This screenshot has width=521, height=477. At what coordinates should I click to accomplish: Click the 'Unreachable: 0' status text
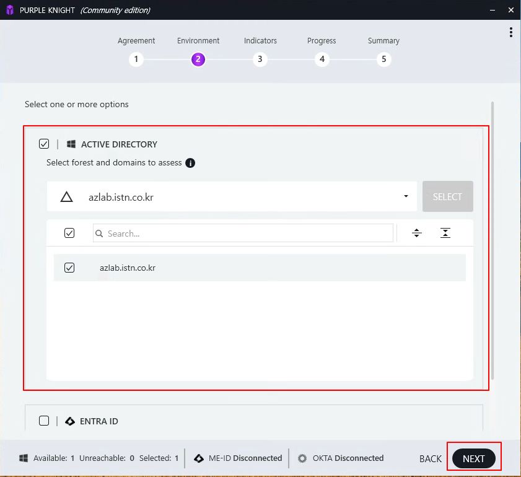[107, 458]
